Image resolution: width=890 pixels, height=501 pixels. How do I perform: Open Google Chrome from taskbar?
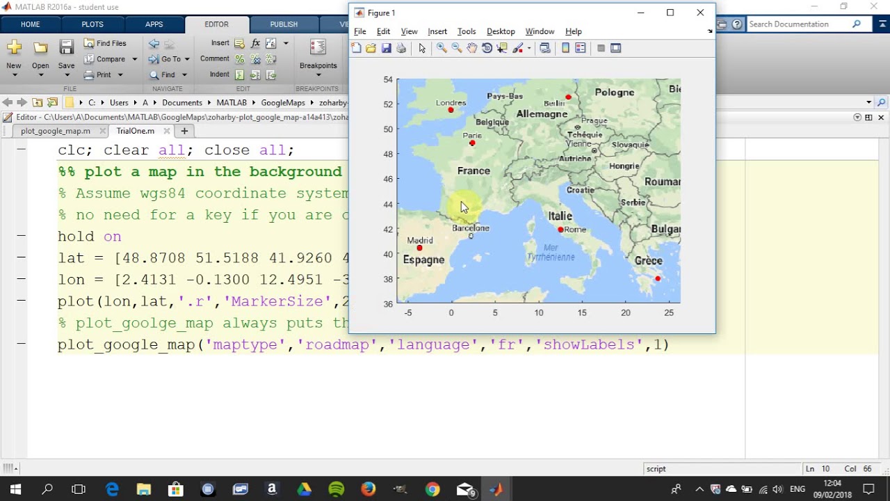432,489
